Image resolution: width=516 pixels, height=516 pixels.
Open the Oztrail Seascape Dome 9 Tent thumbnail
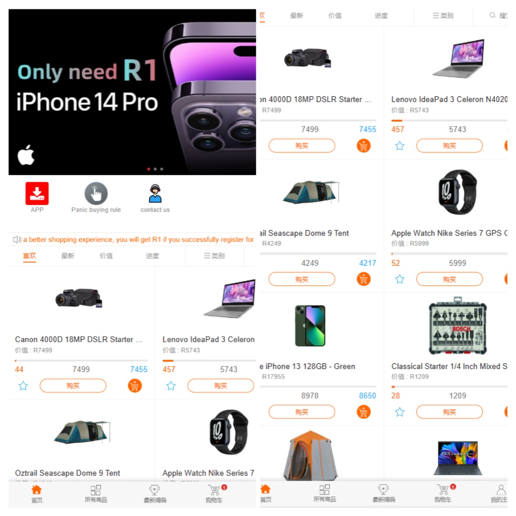click(82, 433)
